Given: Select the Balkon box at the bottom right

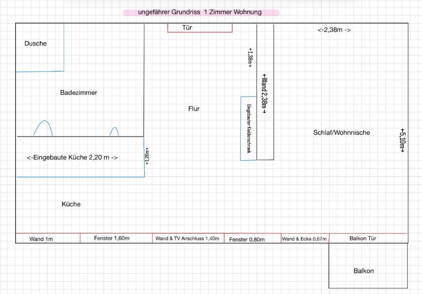Looking at the screenshot, I should (364, 271).
